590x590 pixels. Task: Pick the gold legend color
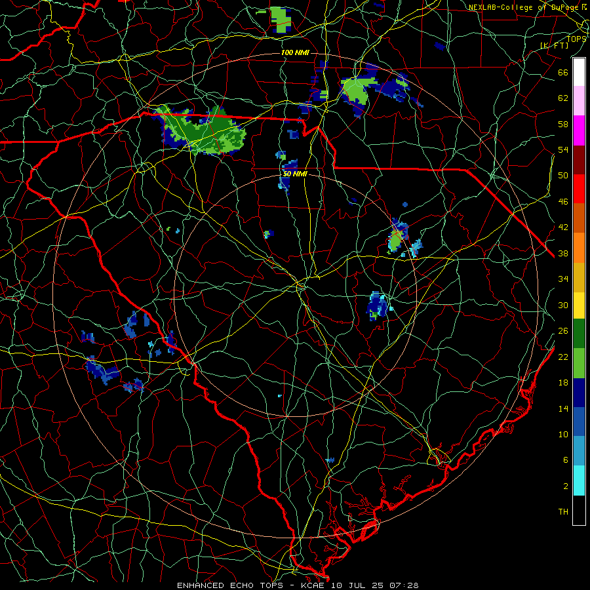click(579, 277)
